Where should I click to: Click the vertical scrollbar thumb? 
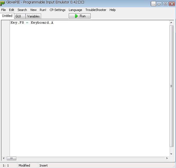point(171,86)
